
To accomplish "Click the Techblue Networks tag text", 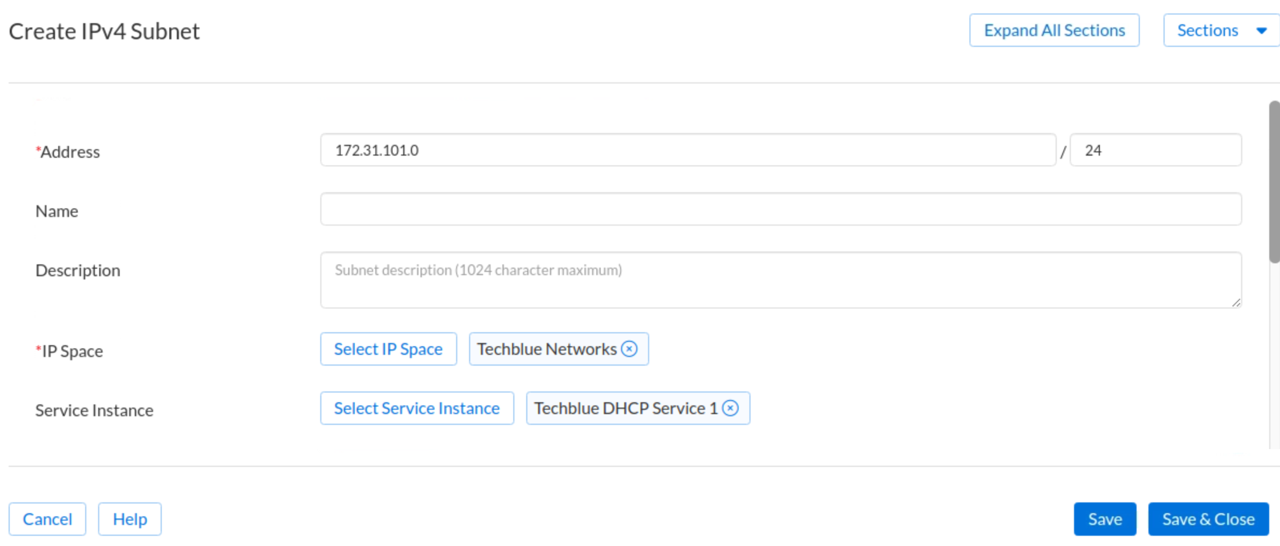I will click(x=546, y=349).
